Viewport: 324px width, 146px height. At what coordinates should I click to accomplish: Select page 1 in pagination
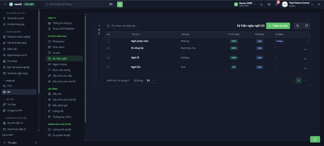tap(299, 81)
